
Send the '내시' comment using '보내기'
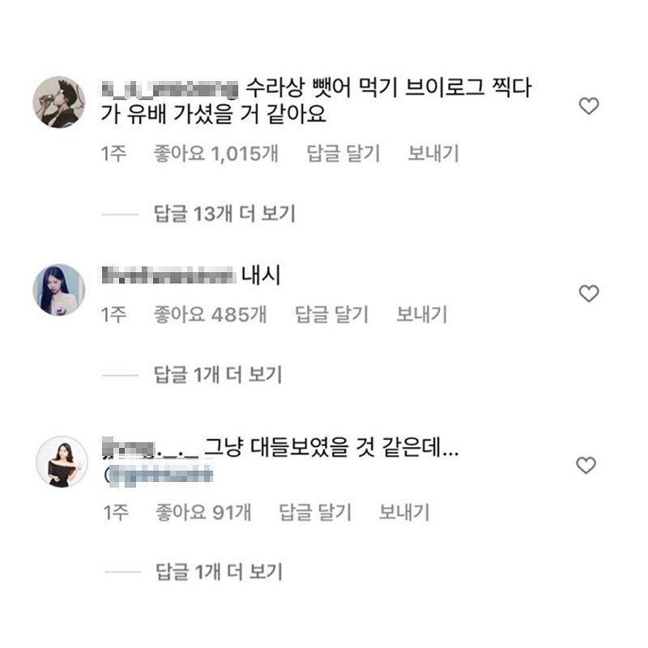(421, 314)
